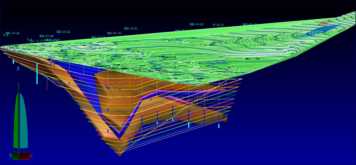Select the tall cyan drillhole trace on left

pos(37,73)
